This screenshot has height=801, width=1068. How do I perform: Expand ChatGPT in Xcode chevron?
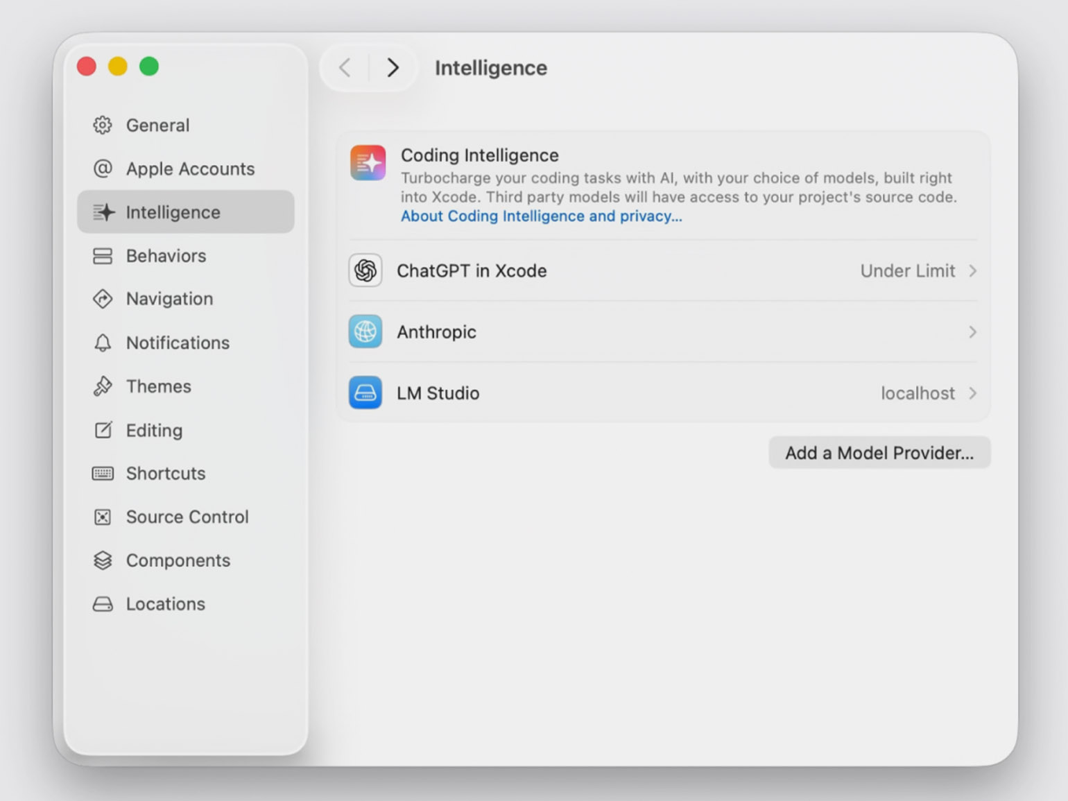972,270
